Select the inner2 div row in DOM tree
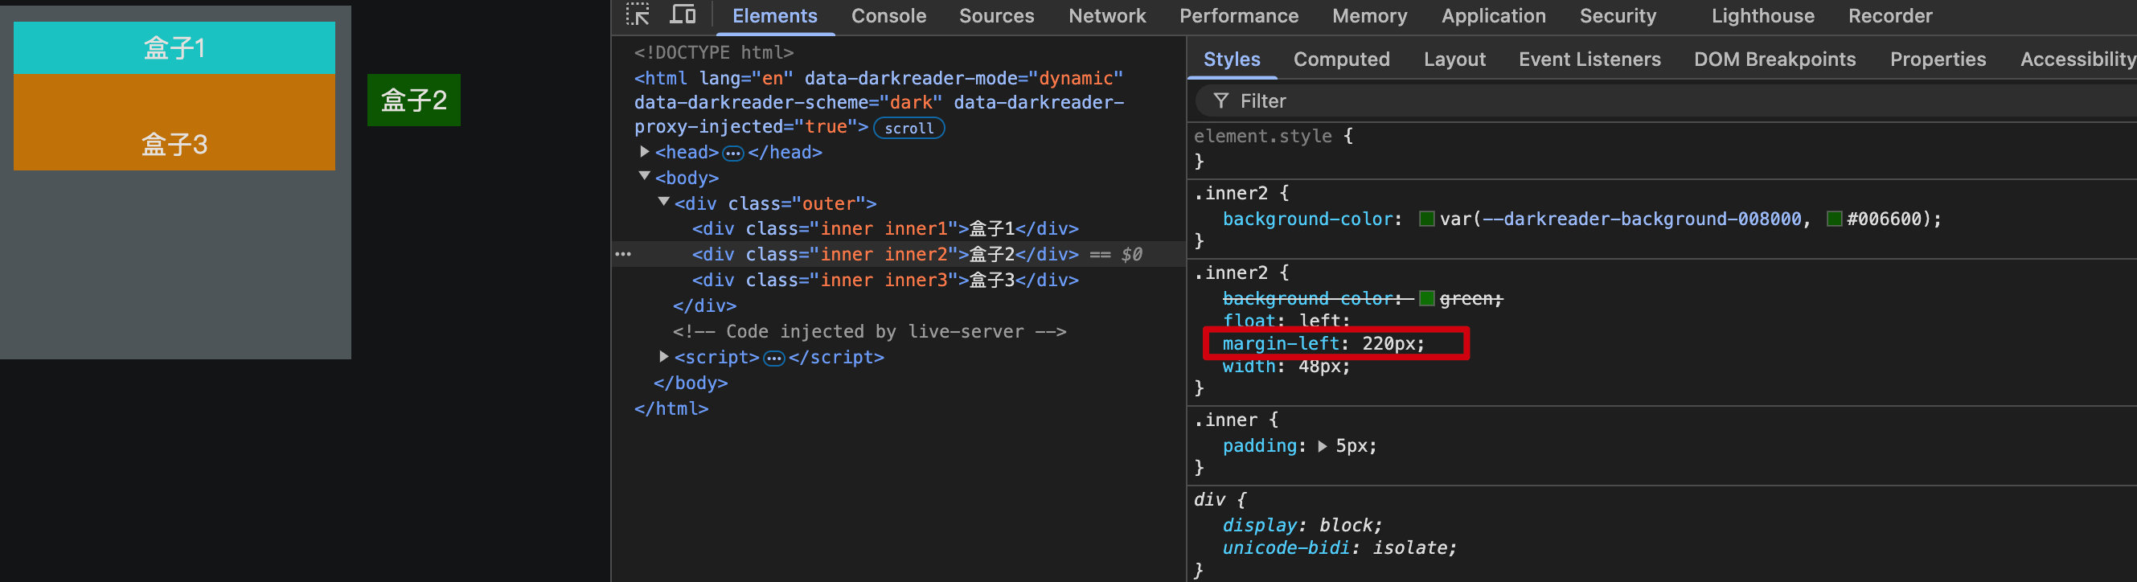Image resolution: width=2137 pixels, height=582 pixels. coord(898,255)
